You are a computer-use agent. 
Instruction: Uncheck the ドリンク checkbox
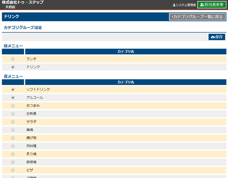coord(13,67)
